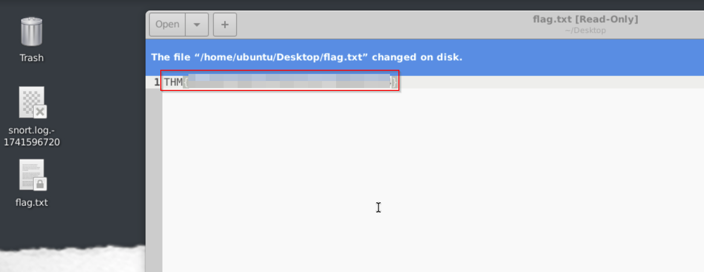The width and height of the screenshot is (704, 272).
Task: Click the ~/Desktop path subtitle in header
Action: 585,30
